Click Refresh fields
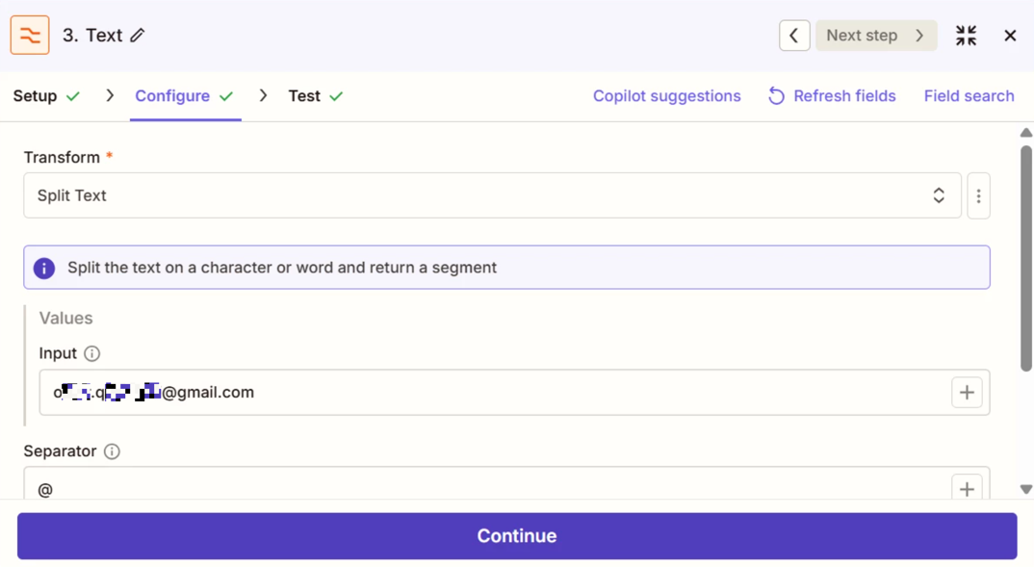 click(x=832, y=96)
